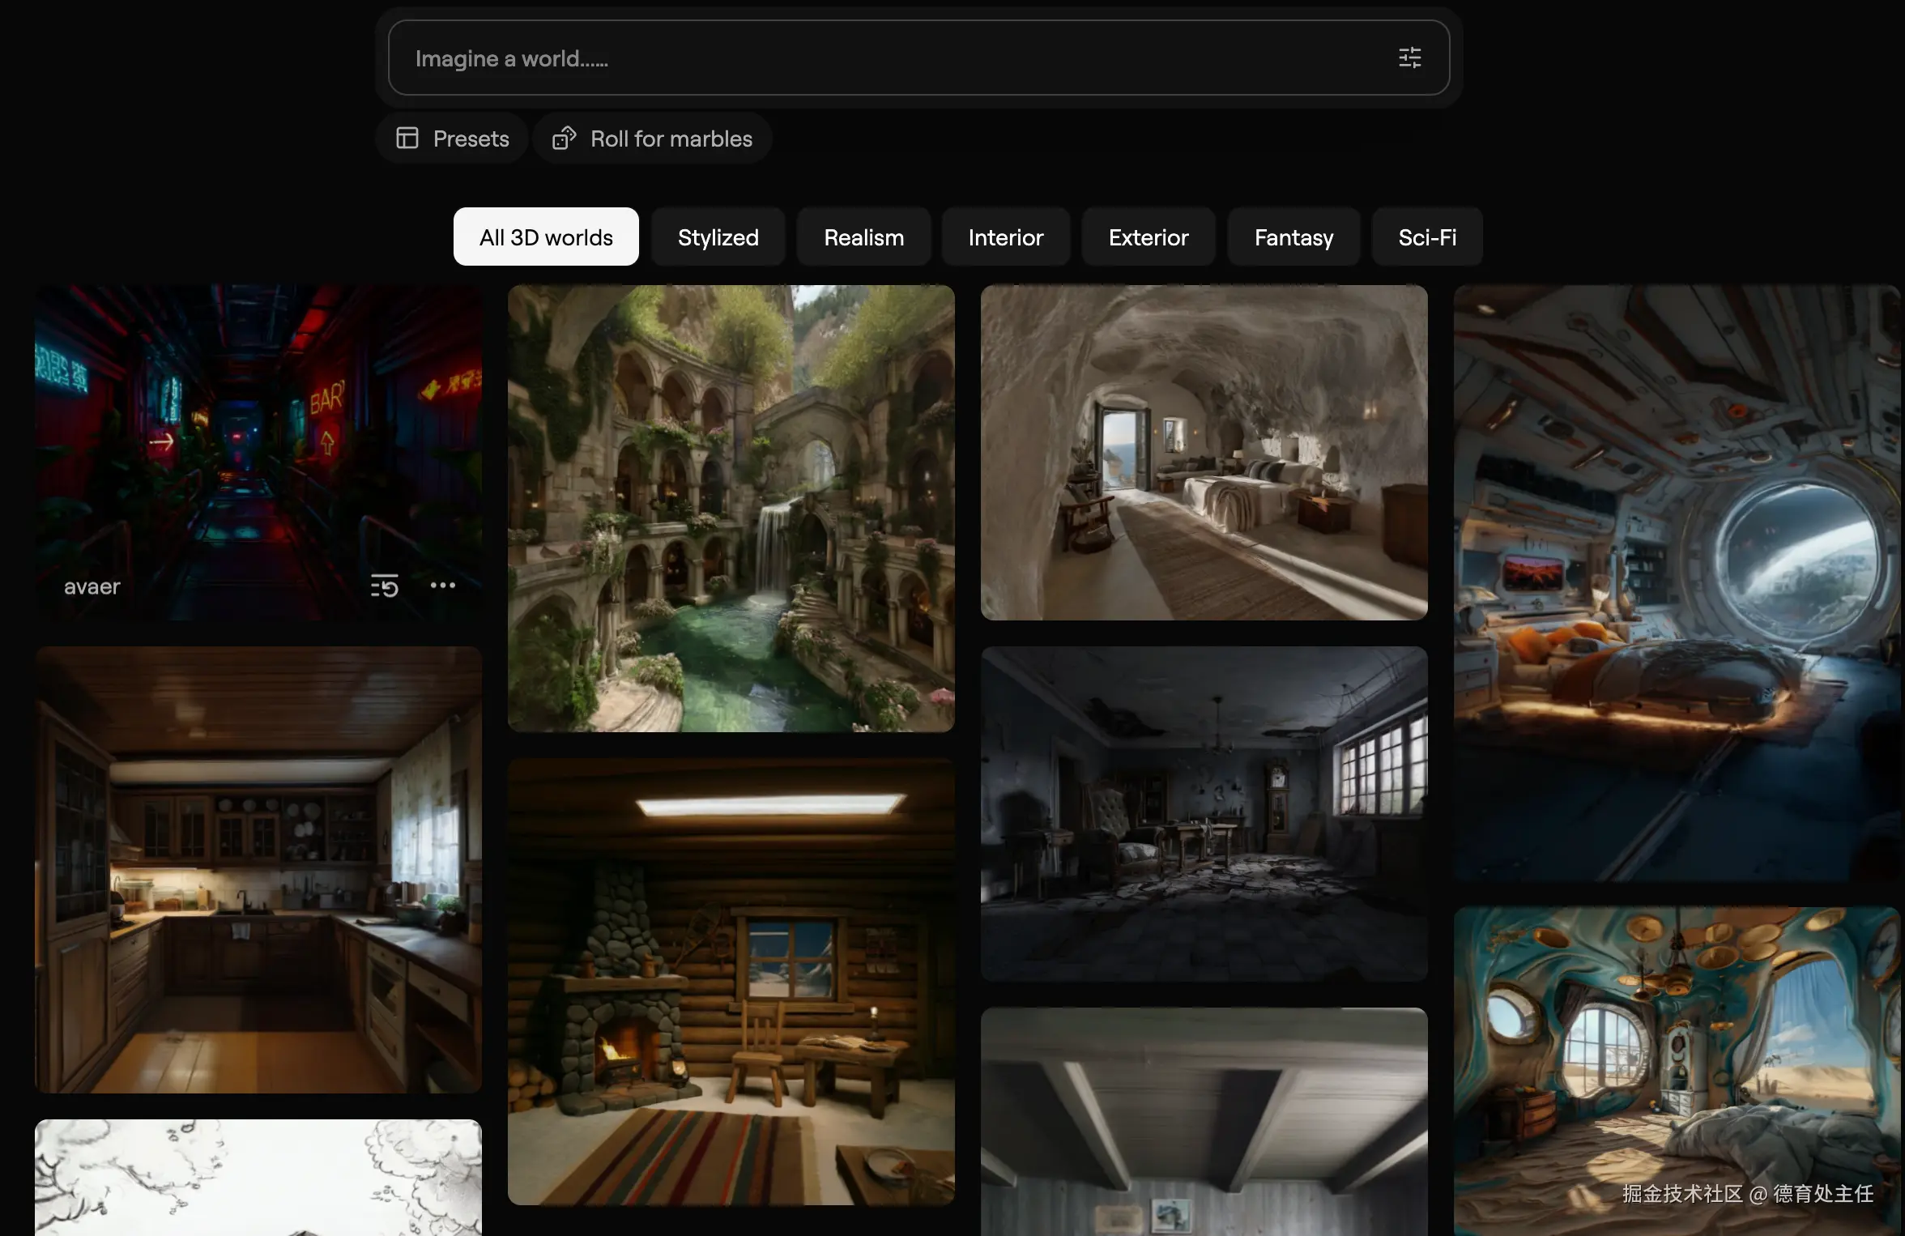This screenshot has height=1236, width=1905.
Task: Open the abandoned dark room world
Action: click(x=1204, y=813)
